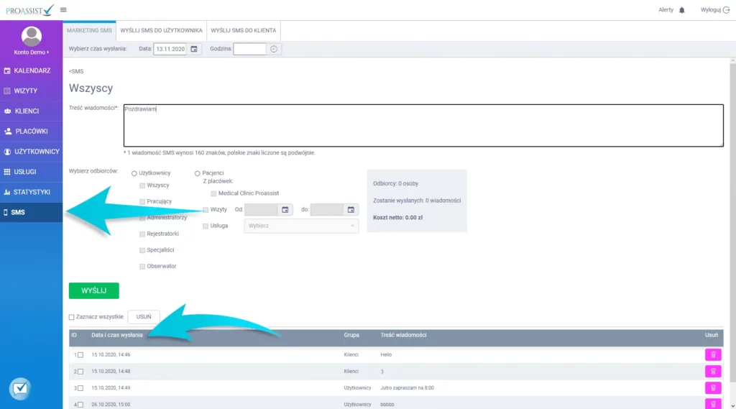The width and height of the screenshot is (736, 409).
Task: Tick the Medical Clinic Proassist checkbox
Action: pyautogui.click(x=213, y=193)
